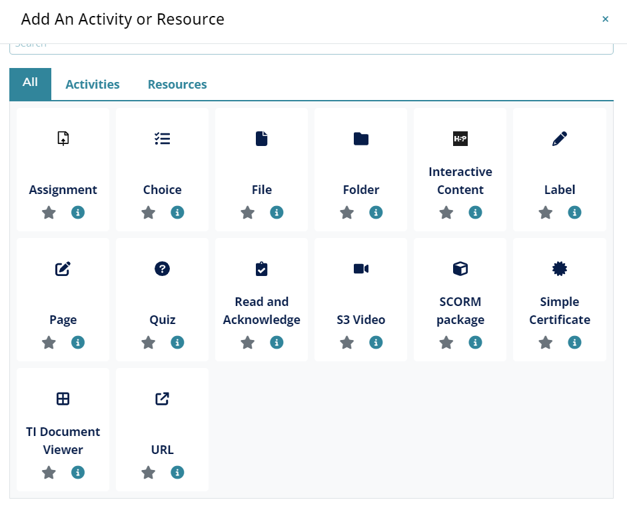Select the Assignment activity icon
Viewport: 627px width, 510px height.
pos(63,139)
